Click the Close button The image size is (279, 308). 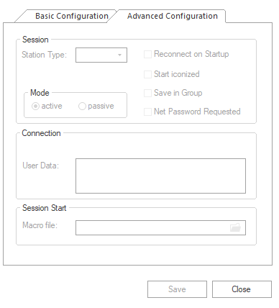242,289
